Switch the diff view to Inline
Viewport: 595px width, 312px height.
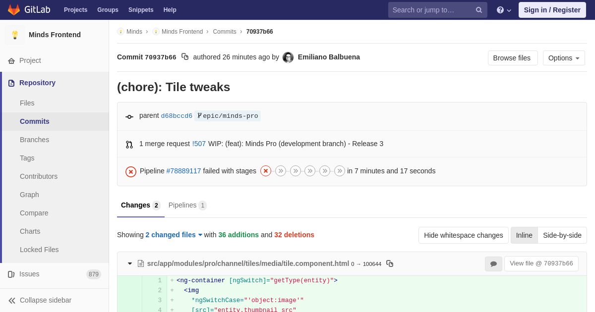pyautogui.click(x=524, y=235)
